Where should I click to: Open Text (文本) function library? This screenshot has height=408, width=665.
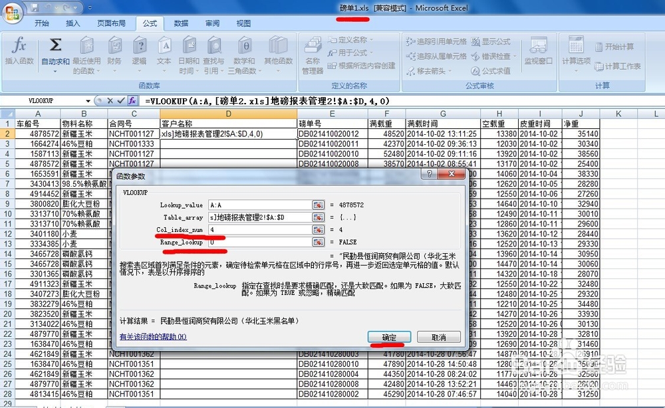coord(164,55)
